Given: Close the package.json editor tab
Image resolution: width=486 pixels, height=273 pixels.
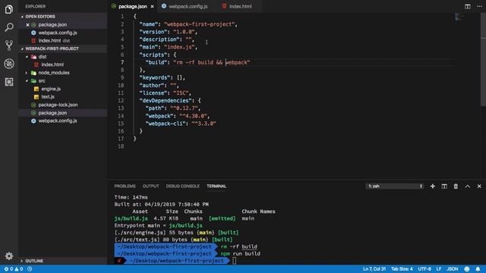Looking at the screenshot, I should [x=152, y=6].
